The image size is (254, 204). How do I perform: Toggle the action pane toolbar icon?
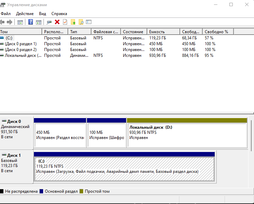(x=39, y=22)
